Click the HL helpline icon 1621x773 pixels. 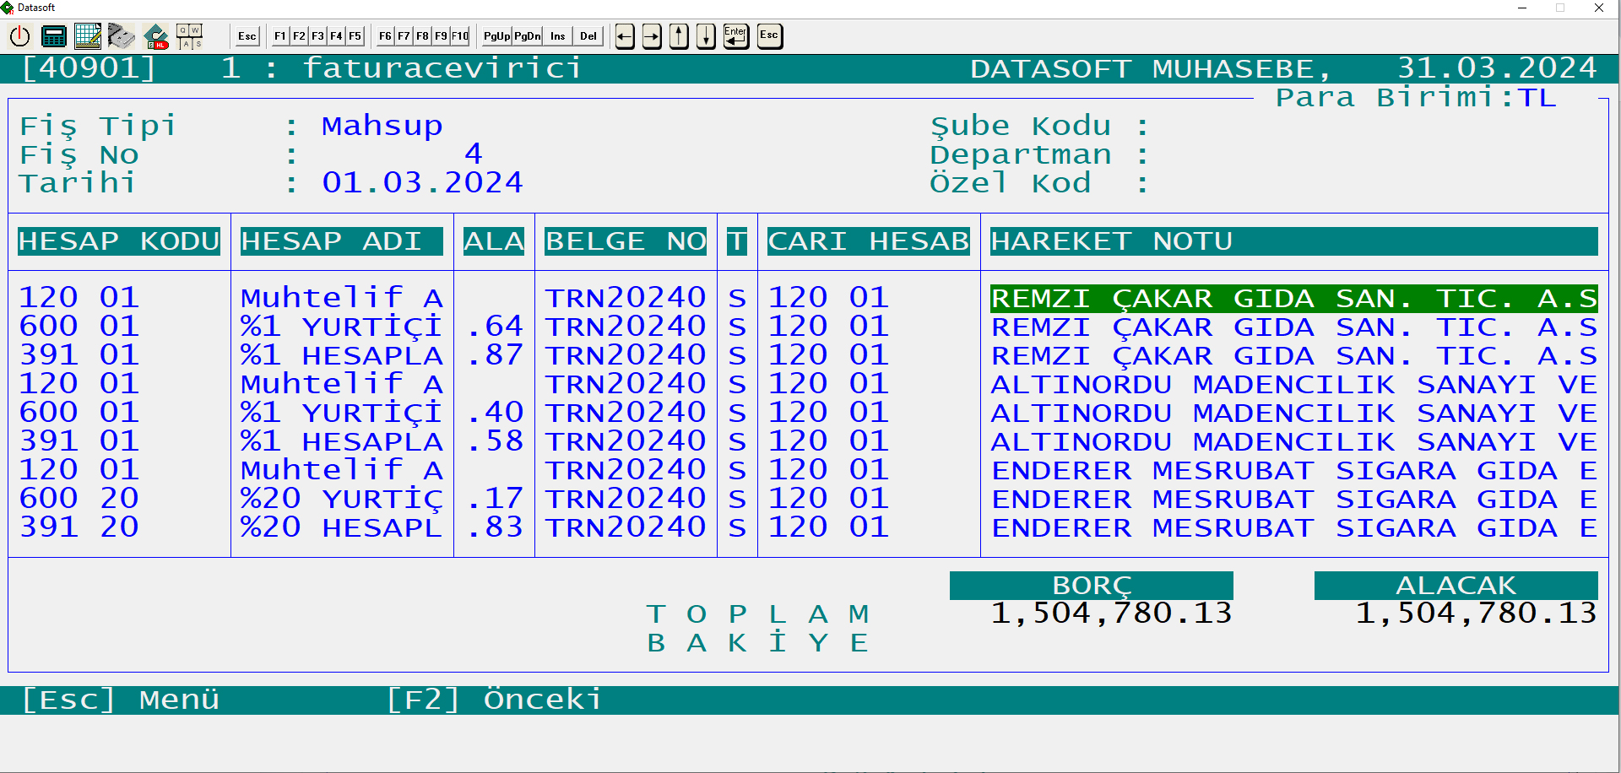(x=156, y=36)
